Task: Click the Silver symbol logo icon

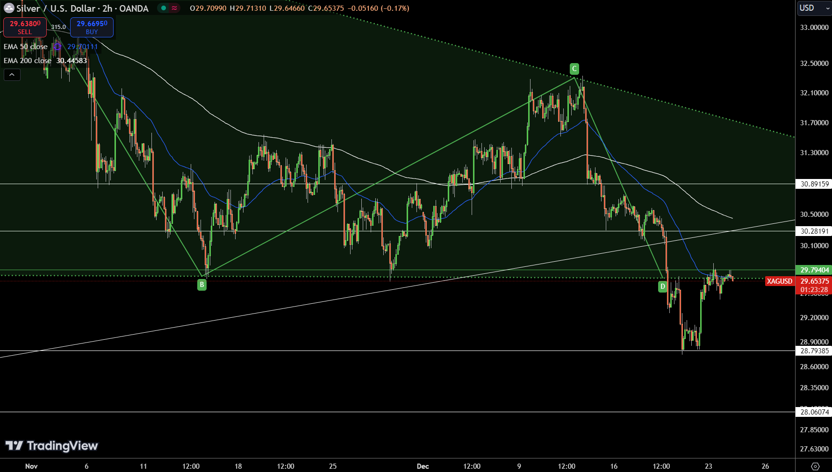Action: pos(9,8)
